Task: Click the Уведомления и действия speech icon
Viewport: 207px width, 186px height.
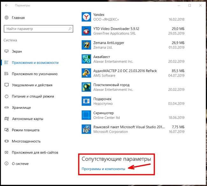Action: click(x=6, y=85)
